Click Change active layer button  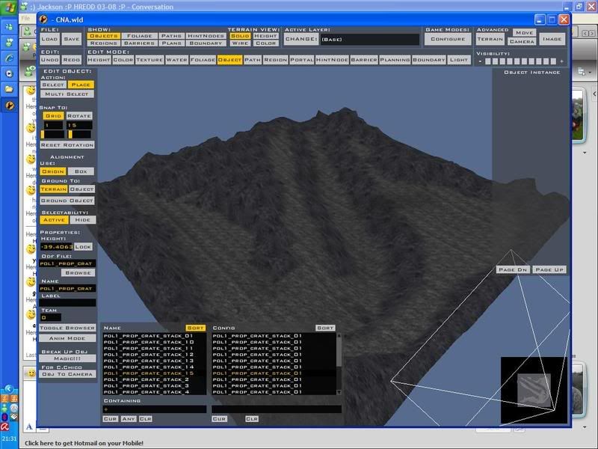pos(301,39)
